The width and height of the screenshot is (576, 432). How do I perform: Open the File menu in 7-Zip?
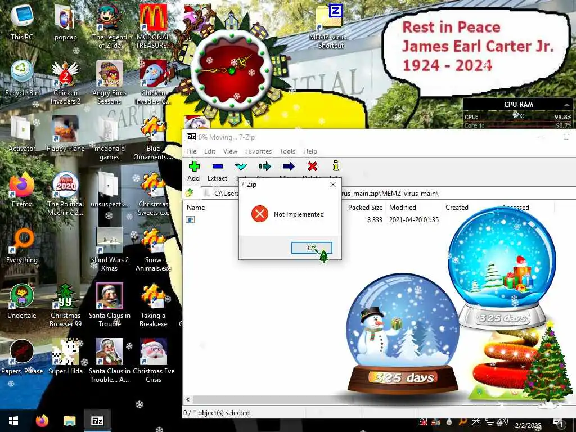click(191, 151)
